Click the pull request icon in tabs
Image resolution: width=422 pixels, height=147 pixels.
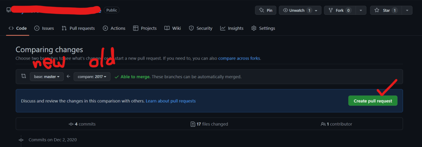pyautogui.click(x=64, y=28)
